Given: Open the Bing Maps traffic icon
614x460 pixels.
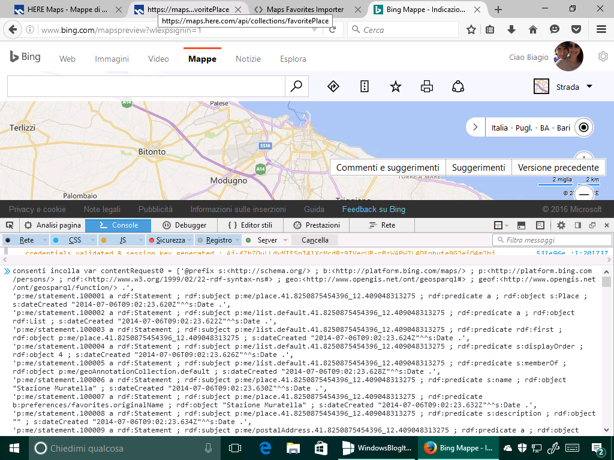Looking at the screenshot, I should 365,86.
